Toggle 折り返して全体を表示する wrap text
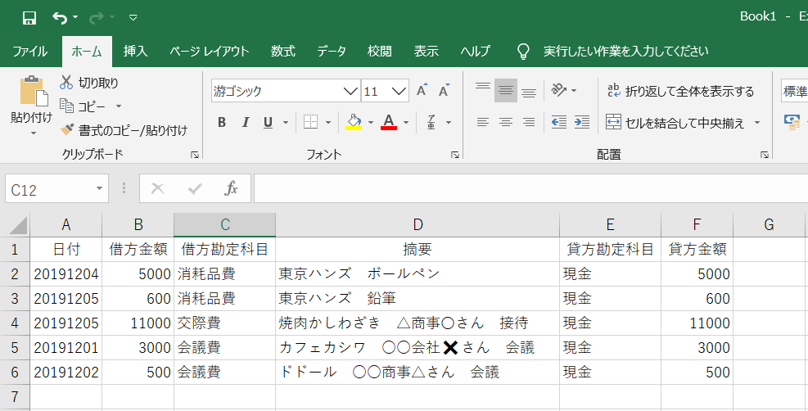 [680, 91]
